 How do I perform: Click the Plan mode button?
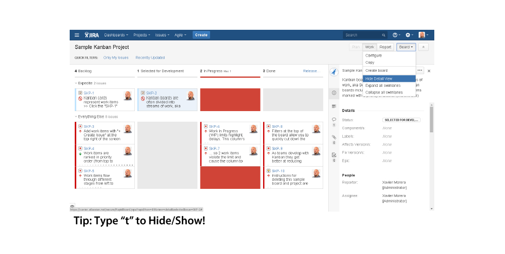[x=356, y=47]
